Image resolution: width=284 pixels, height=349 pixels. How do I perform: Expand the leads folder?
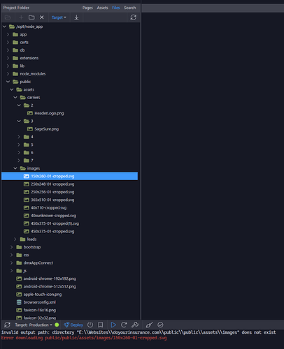point(15,239)
